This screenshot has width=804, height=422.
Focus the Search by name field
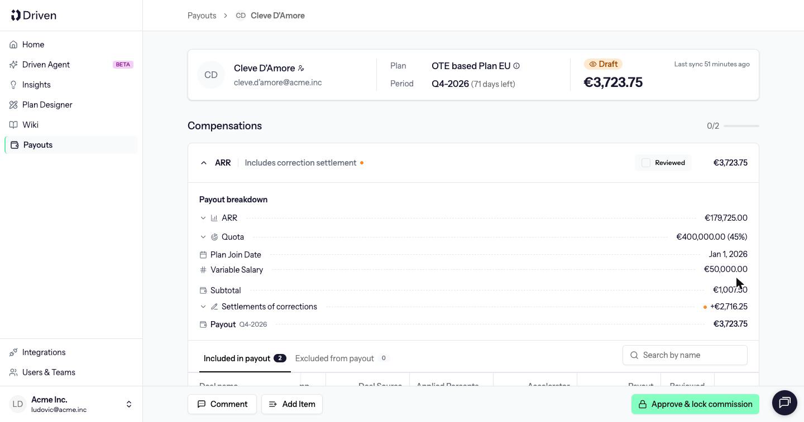[685, 355]
